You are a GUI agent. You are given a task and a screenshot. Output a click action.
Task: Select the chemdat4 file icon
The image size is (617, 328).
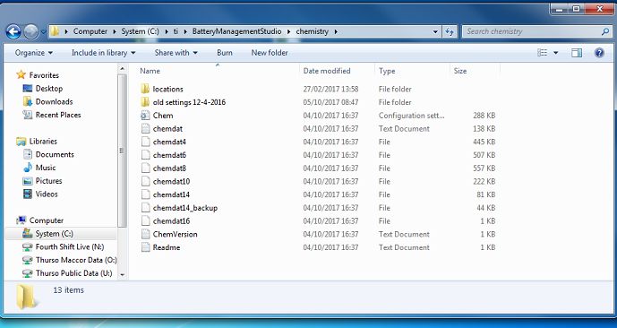click(145, 142)
